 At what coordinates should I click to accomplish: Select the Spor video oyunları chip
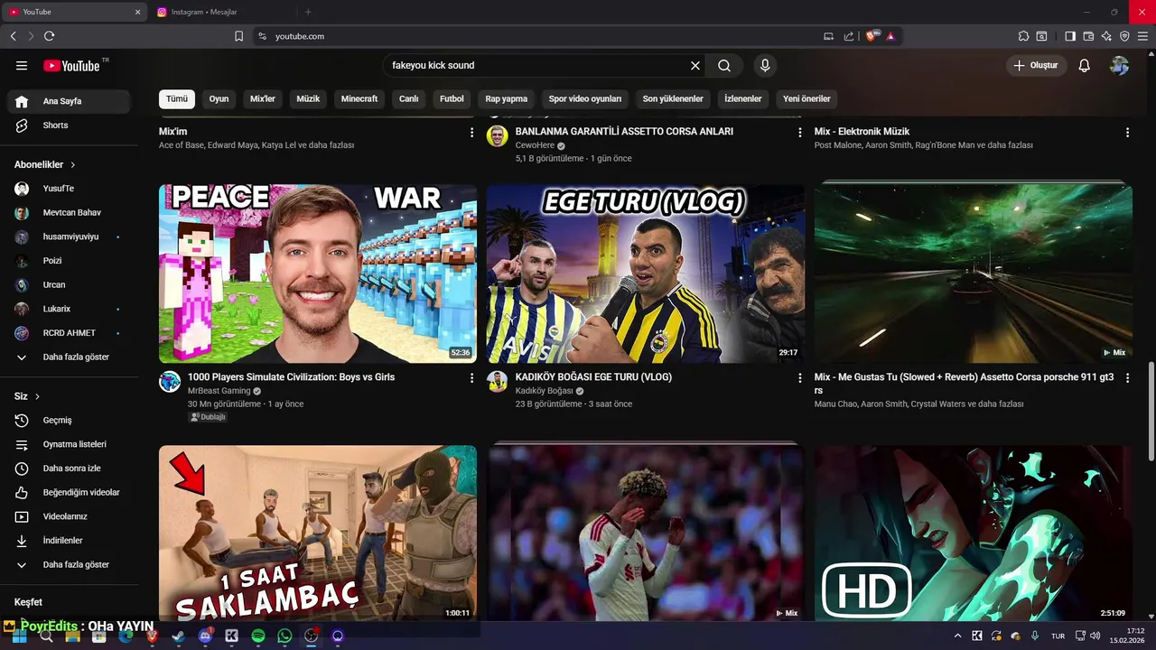[x=585, y=99]
